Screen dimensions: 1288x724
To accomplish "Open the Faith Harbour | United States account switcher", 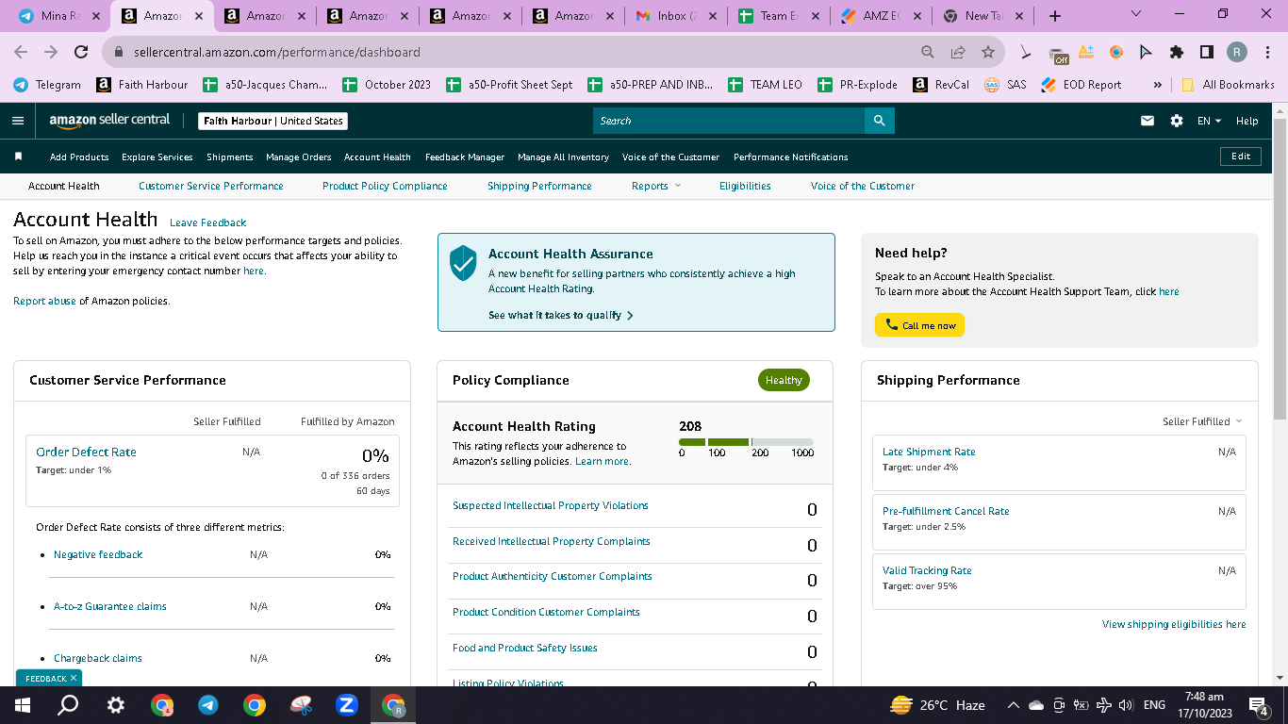I will tap(273, 121).
